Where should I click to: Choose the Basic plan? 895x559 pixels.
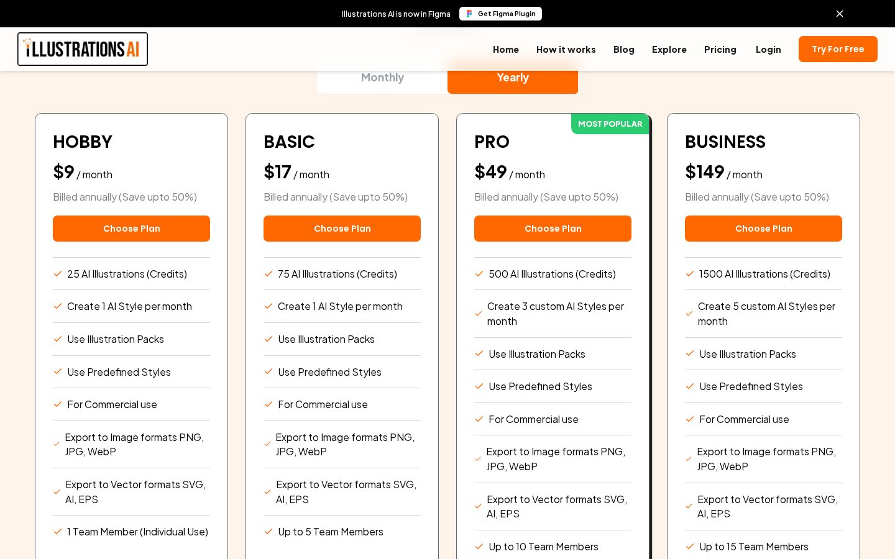tap(342, 229)
